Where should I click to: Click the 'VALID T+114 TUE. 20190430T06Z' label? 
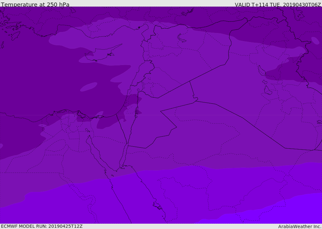point(278,4)
